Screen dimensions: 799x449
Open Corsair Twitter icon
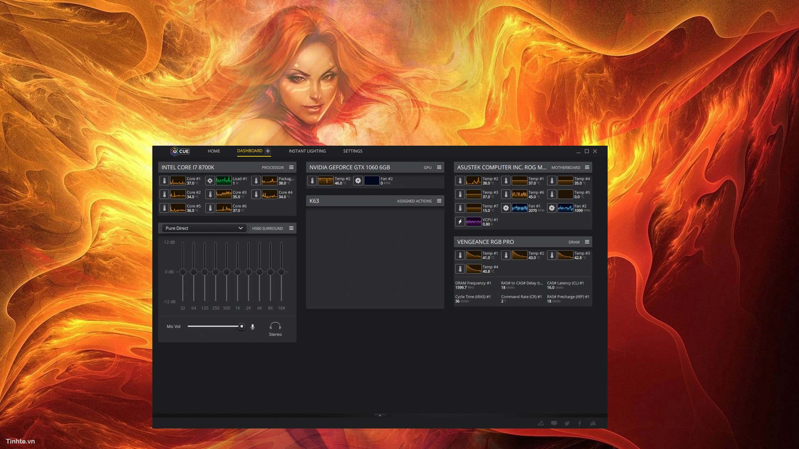click(x=567, y=423)
